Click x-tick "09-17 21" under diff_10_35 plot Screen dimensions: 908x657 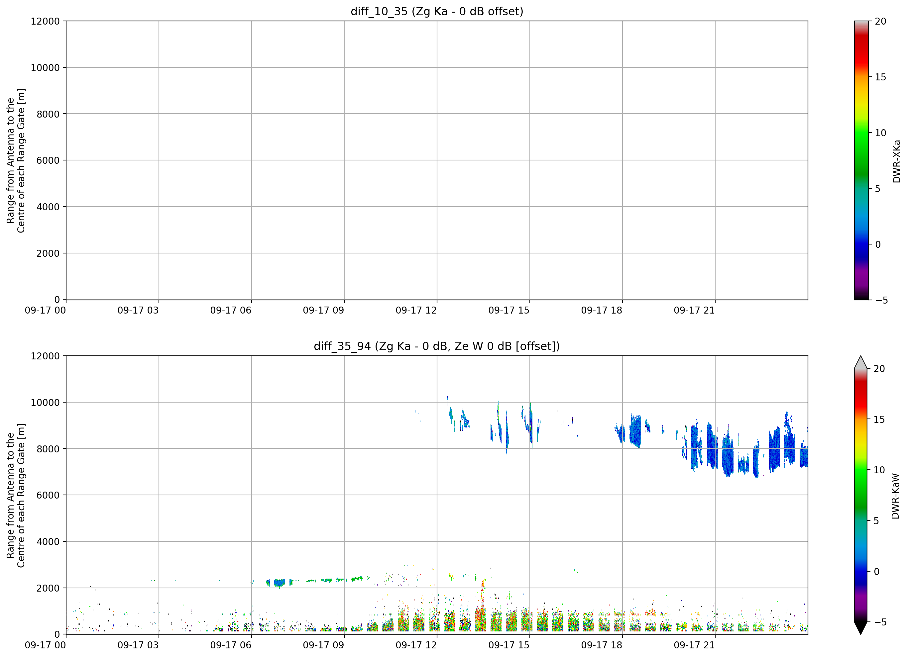click(x=694, y=310)
